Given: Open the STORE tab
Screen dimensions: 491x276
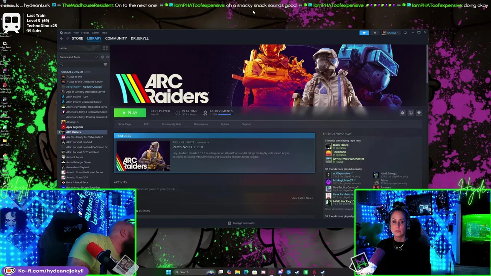Looking at the screenshot, I should tap(77, 38).
